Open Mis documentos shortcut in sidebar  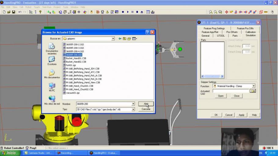pyautogui.click(x=52, y=74)
